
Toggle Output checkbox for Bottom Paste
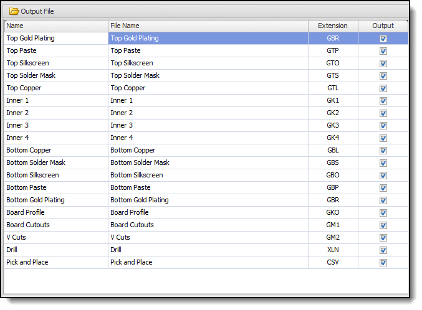[383, 188]
